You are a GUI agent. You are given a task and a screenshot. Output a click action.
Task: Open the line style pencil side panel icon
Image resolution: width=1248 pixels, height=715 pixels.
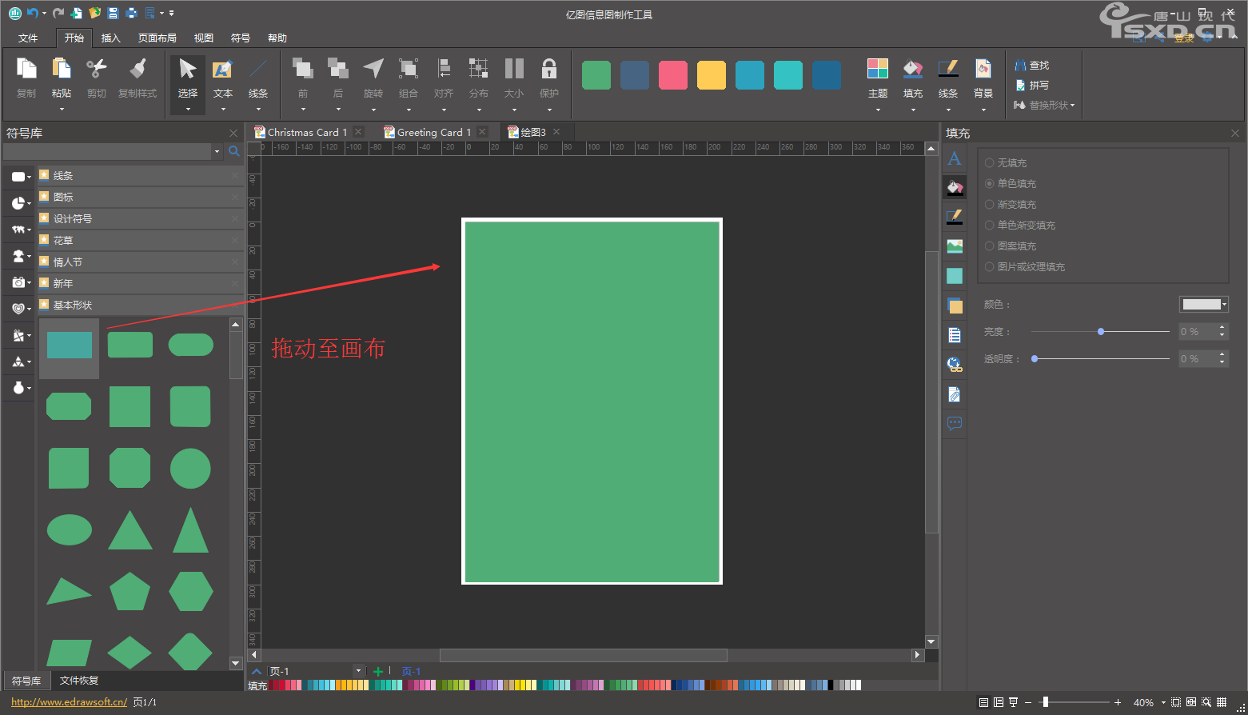[x=955, y=217]
